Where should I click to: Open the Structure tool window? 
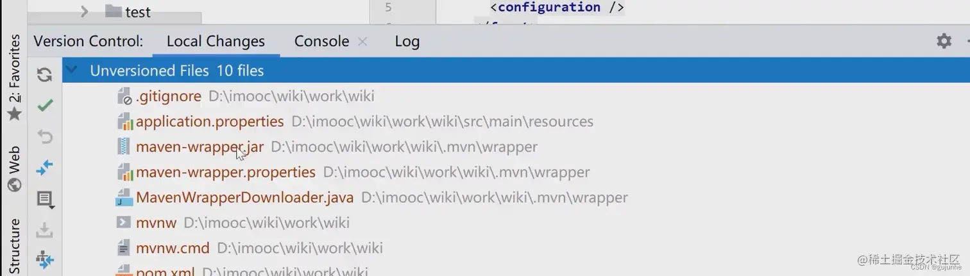(x=14, y=247)
